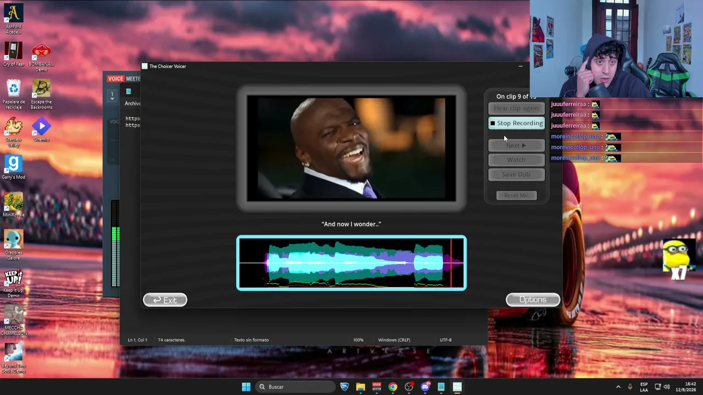Open the Voicemeeter input 1 selector
703x395 pixels.
point(112,95)
